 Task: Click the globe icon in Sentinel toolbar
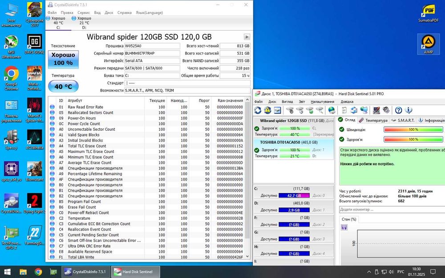click(332, 110)
